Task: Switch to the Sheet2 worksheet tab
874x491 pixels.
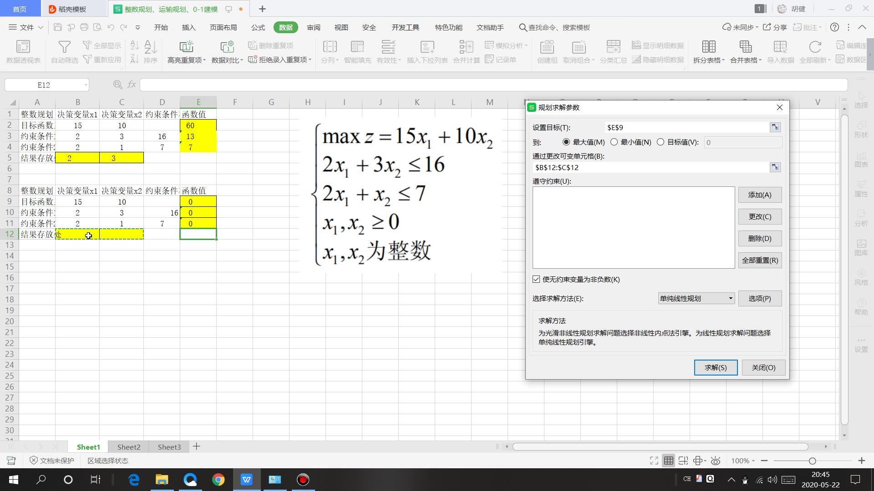Action: [129, 447]
